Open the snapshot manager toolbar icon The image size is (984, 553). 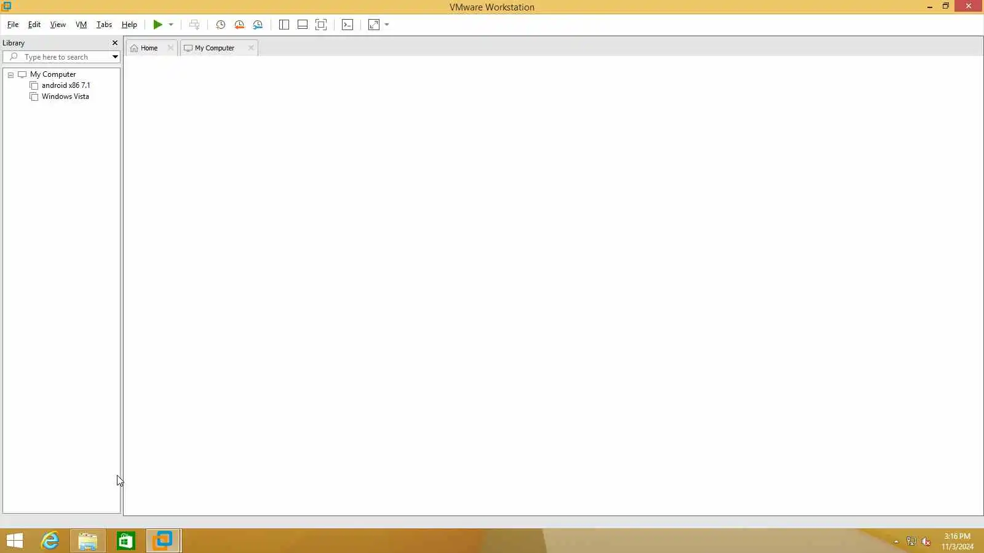[x=258, y=25]
